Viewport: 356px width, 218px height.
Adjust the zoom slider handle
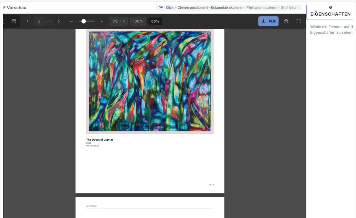pyautogui.click(x=84, y=21)
